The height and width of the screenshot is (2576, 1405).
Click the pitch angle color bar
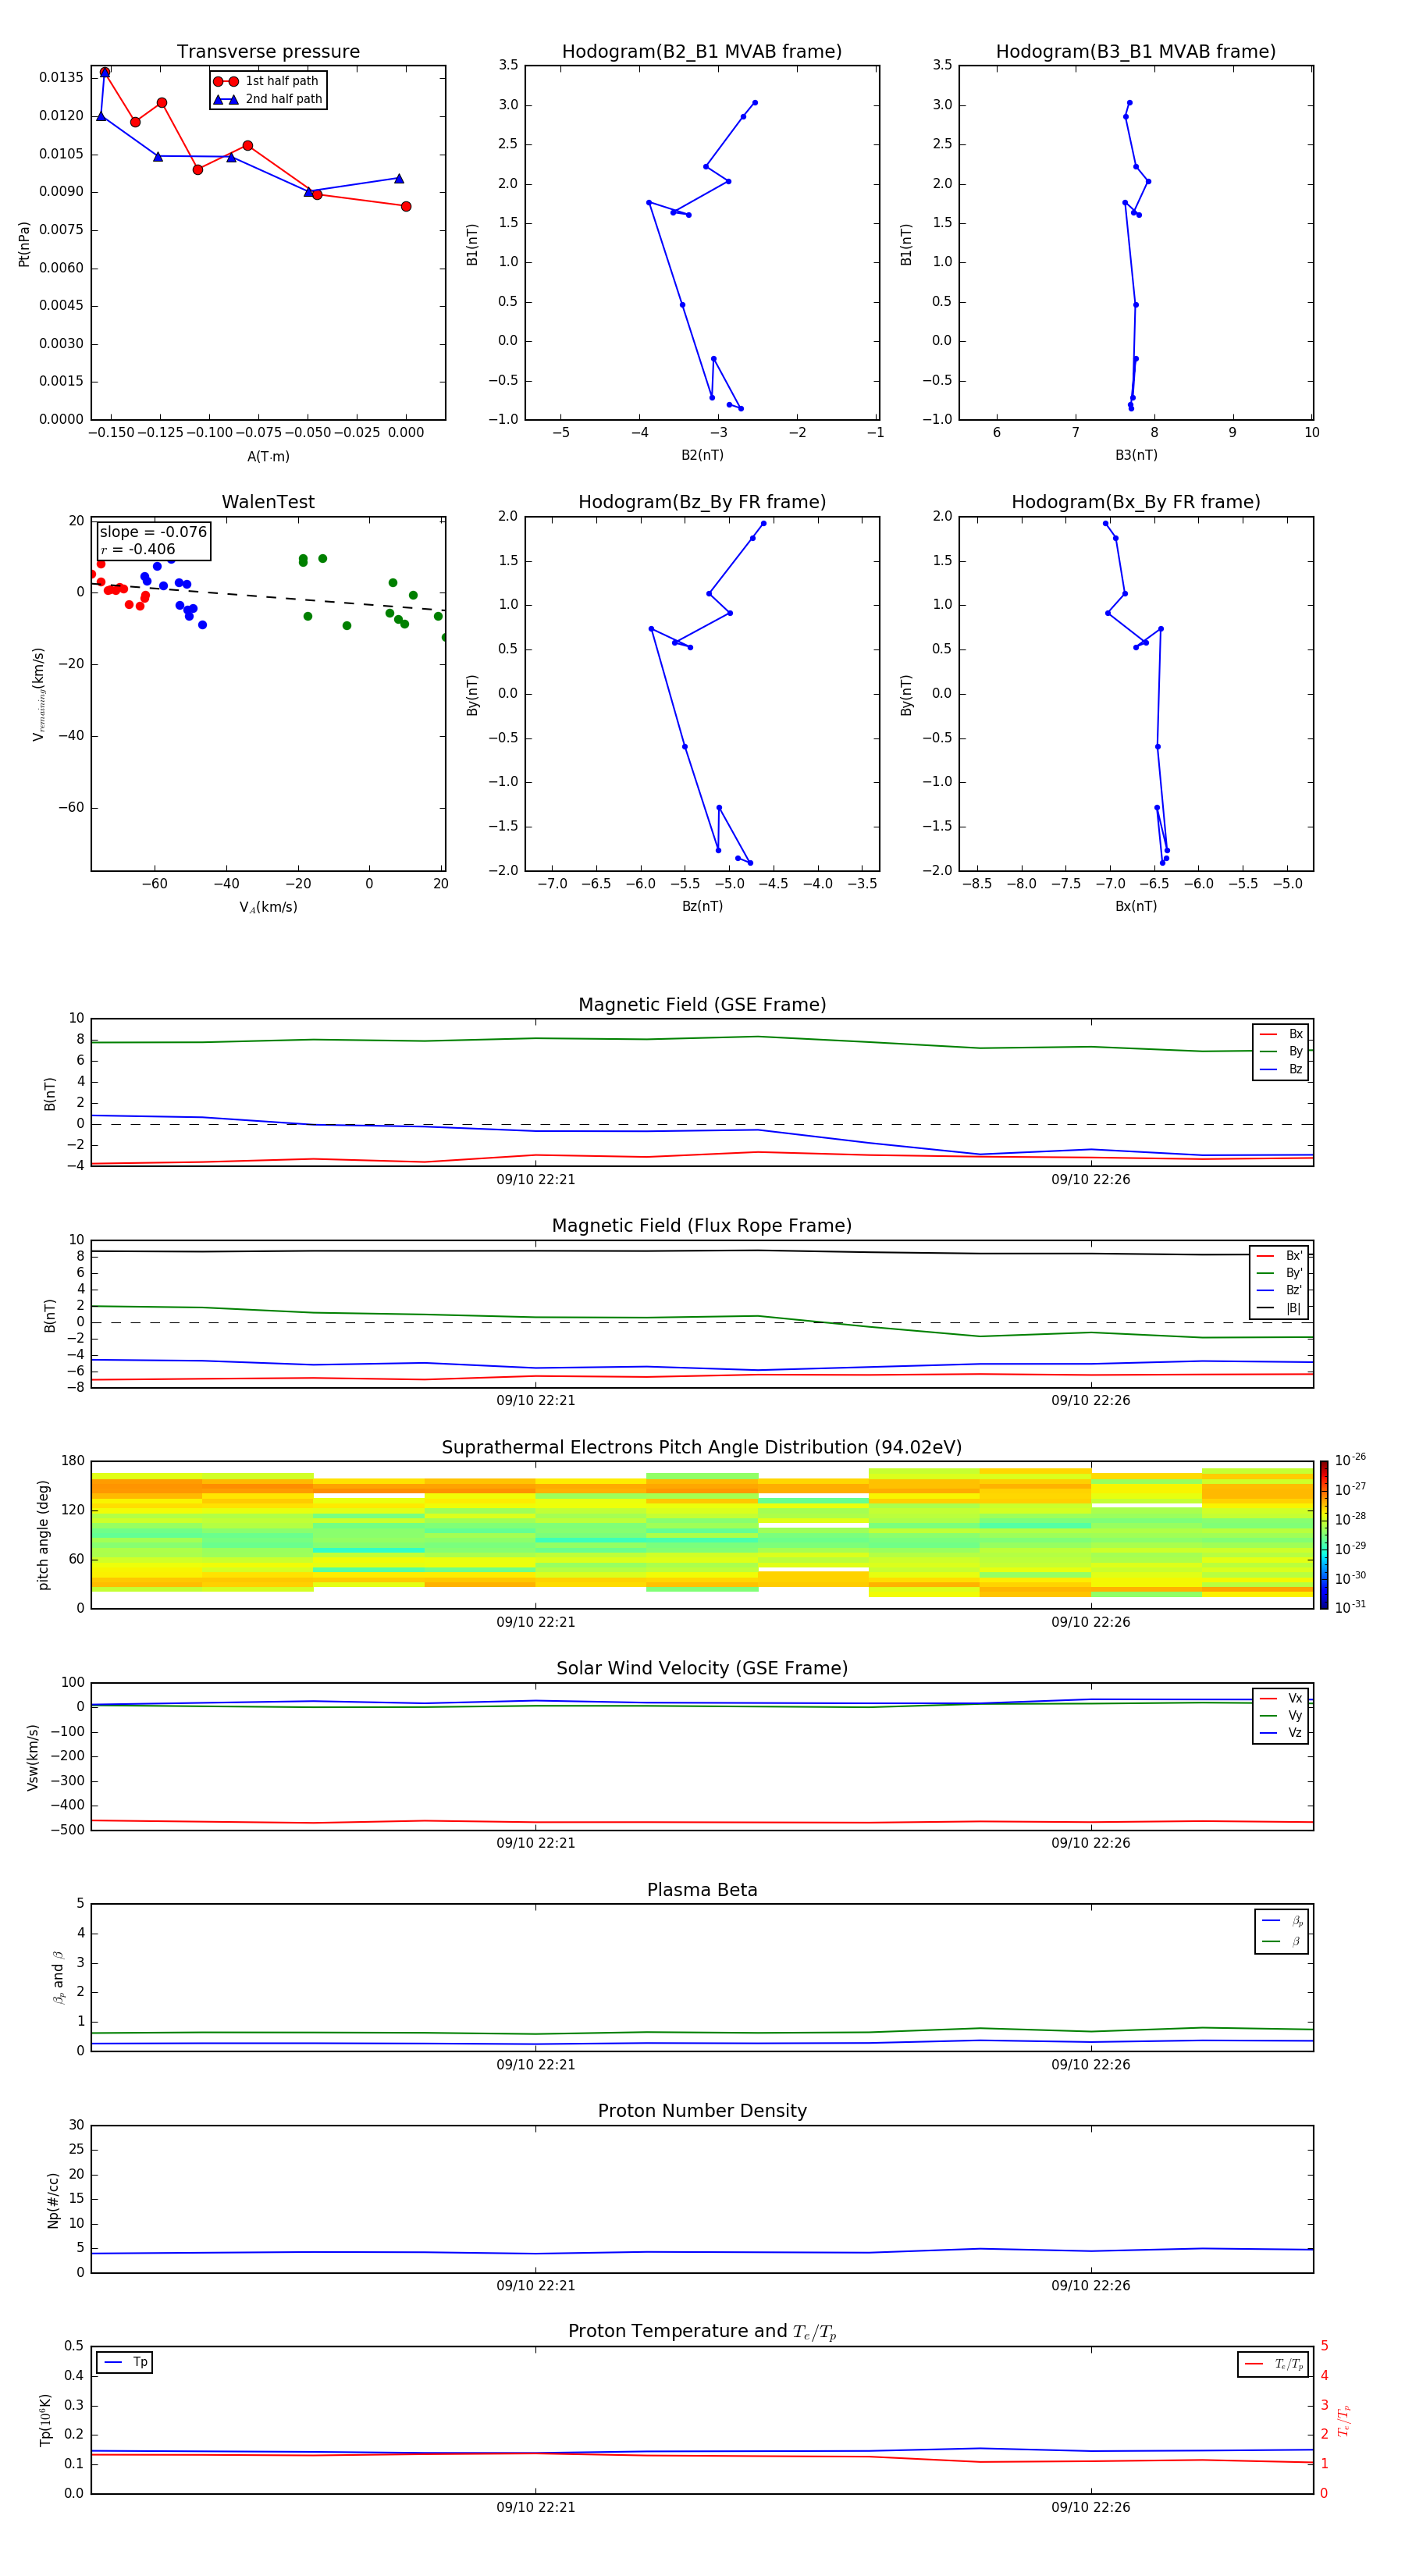[x=1324, y=1535]
